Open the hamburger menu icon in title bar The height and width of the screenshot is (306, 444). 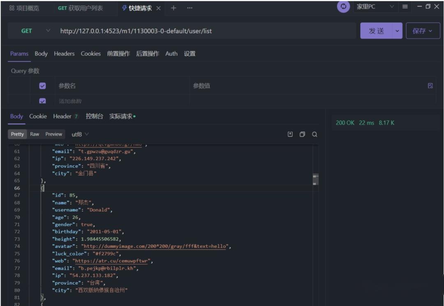coord(405,7)
